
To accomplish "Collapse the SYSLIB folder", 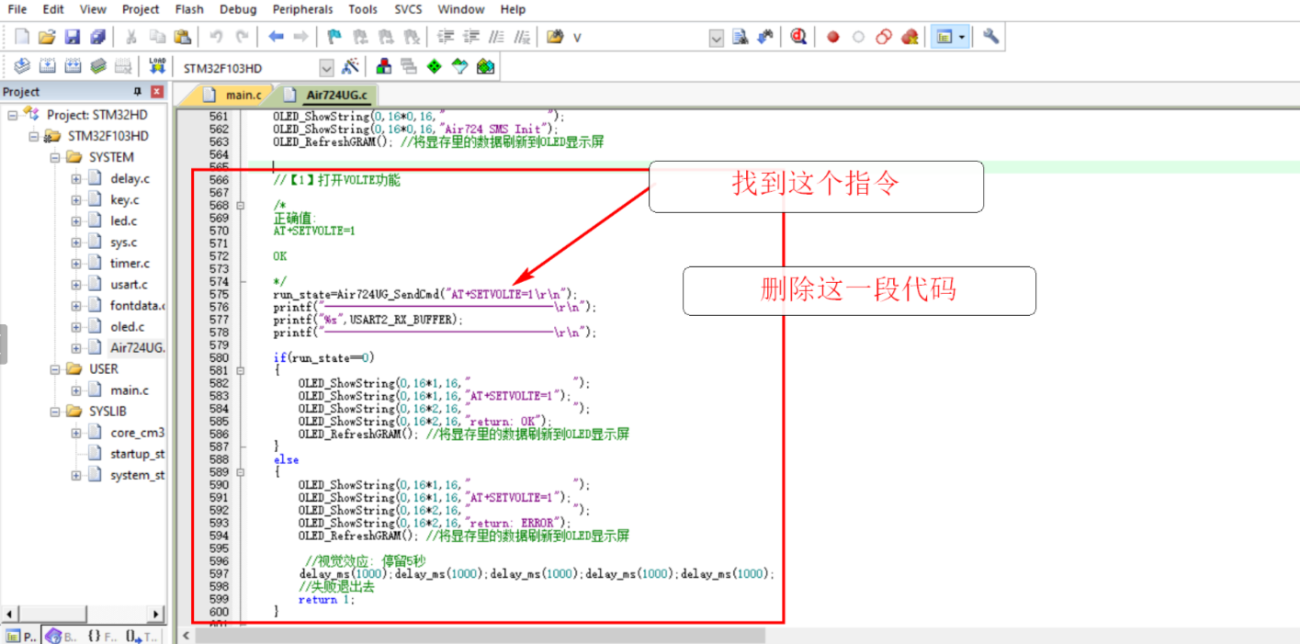I will click(55, 411).
